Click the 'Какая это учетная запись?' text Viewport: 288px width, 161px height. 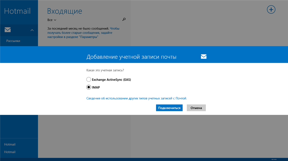[x=105, y=70]
